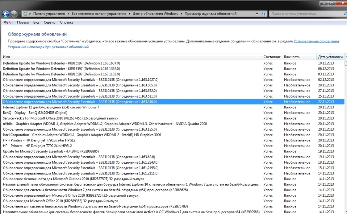
Task: Expand breadcrumb arrow after 'Панель управления'
Action: point(68,14)
